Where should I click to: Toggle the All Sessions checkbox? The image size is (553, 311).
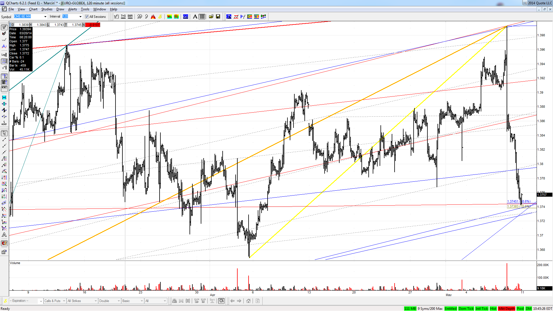[87, 17]
